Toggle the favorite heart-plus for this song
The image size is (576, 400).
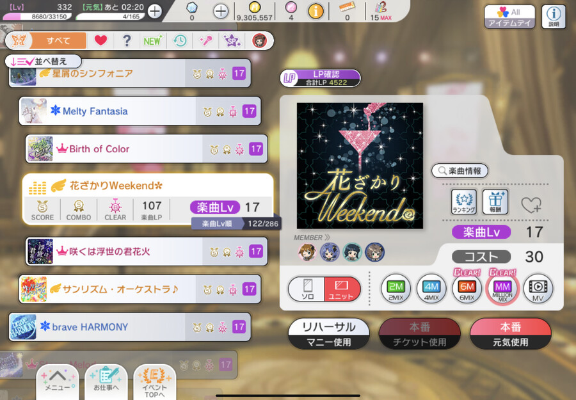[531, 205]
